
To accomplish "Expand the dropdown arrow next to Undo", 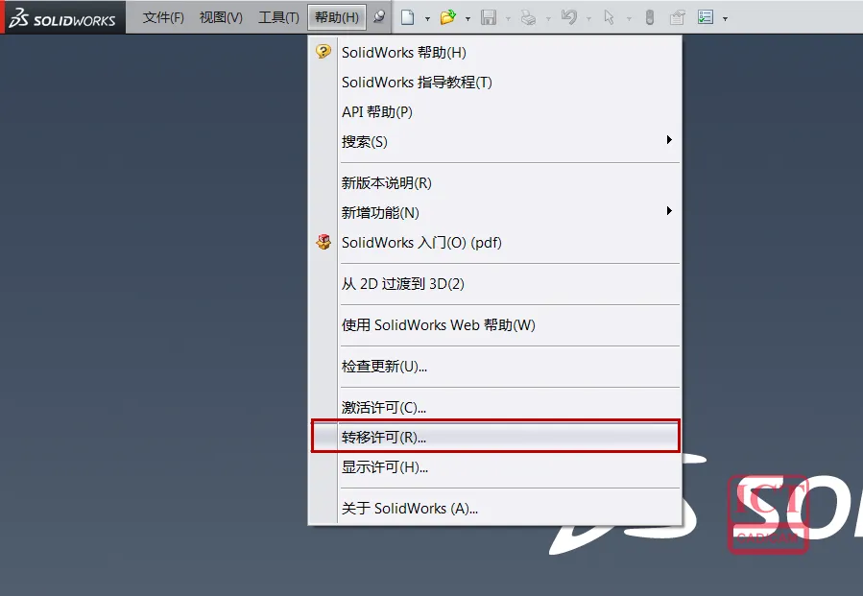I will pyautogui.click(x=588, y=18).
